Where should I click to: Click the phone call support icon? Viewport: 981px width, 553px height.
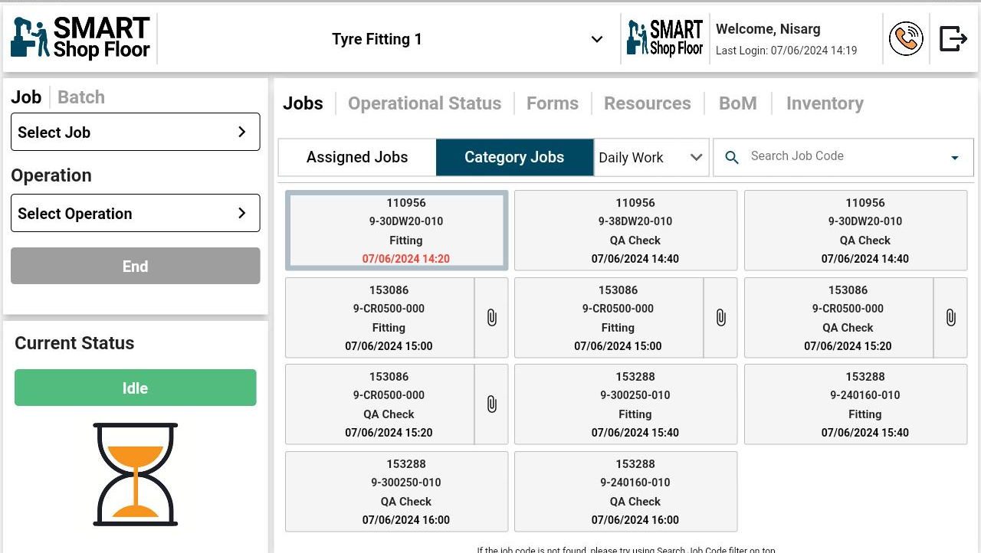906,39
